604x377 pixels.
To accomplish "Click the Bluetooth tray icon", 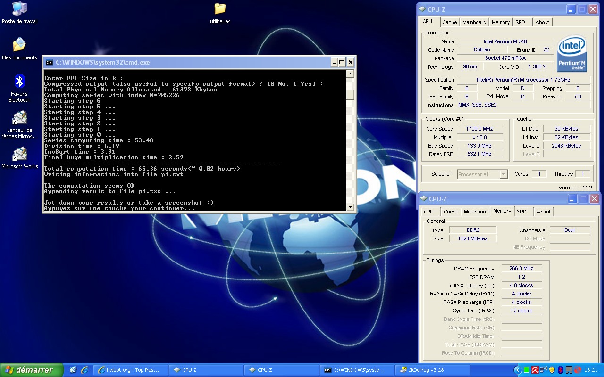I will pyautogui.click(x=560, y=370).
